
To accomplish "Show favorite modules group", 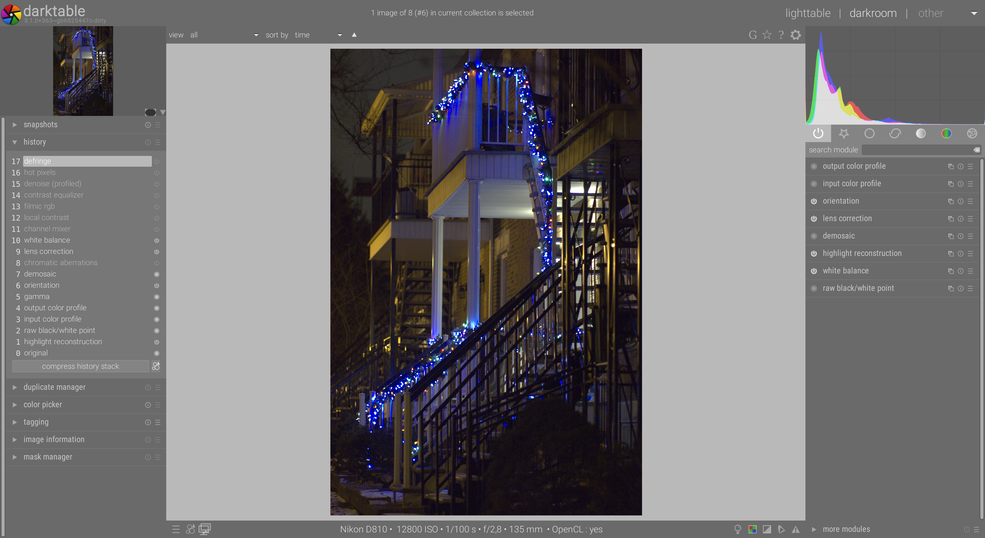I will (843, 133).
